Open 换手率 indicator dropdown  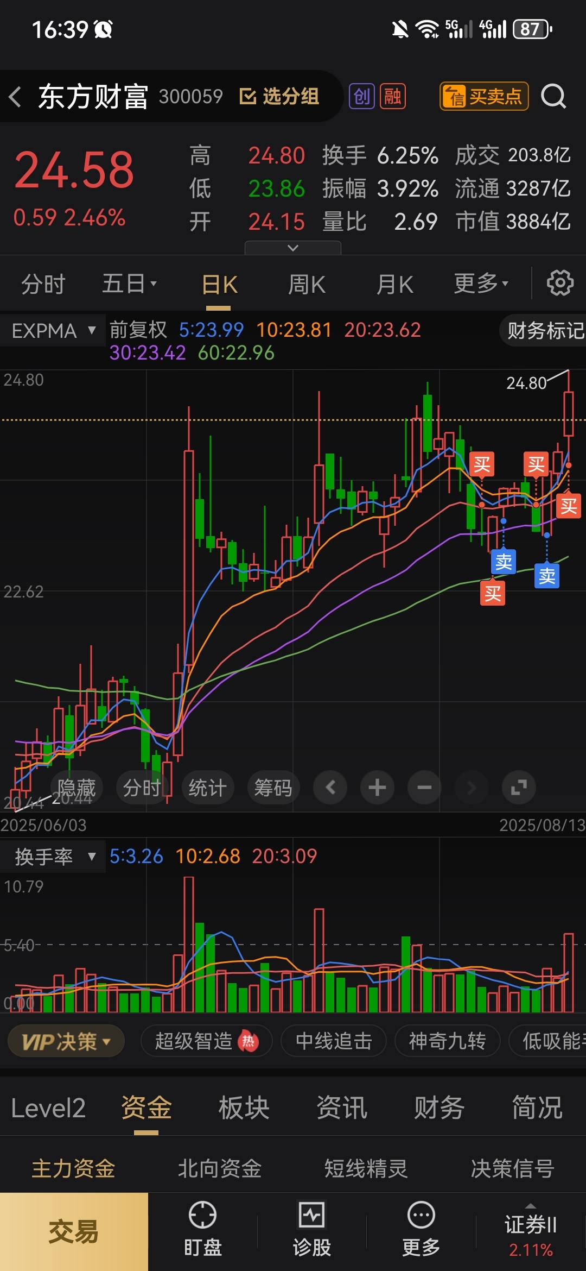(x=53, y=857)
